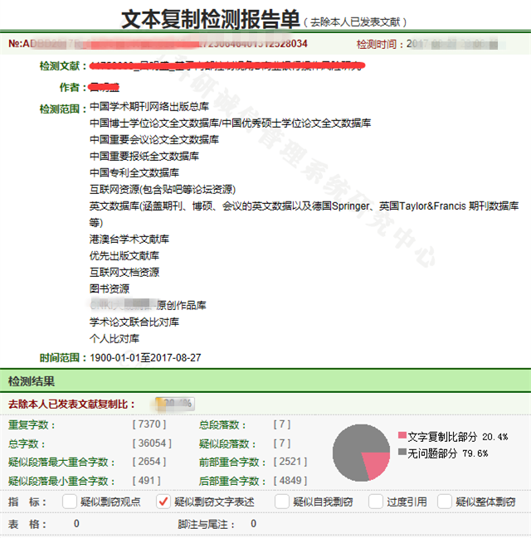
Task: Uncheck the 疑似剽窃文字表述 checkbox
Action: click(x=163, y=502)
